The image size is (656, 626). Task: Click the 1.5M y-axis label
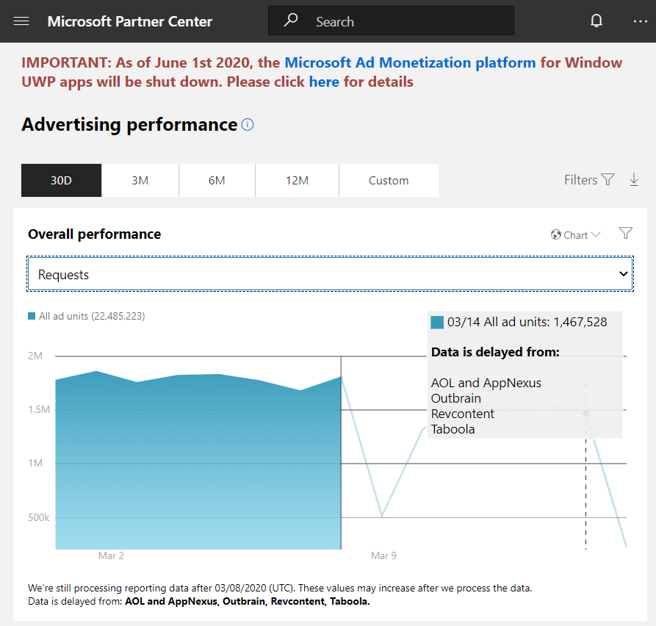pos(39,409)
